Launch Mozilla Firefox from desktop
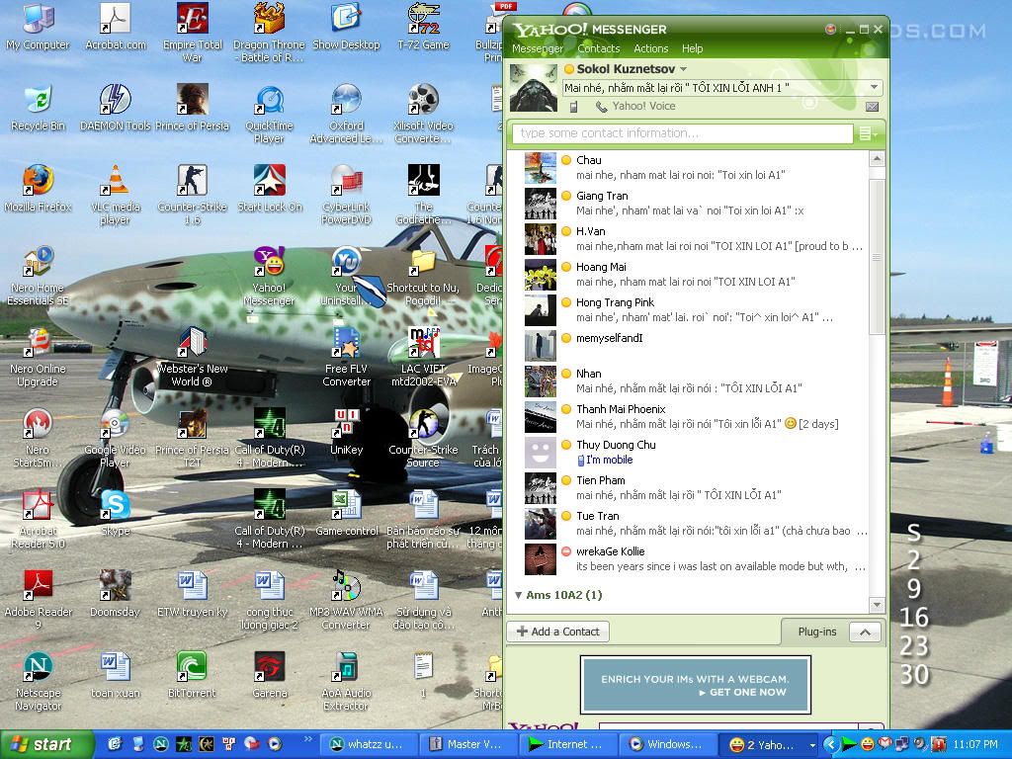 coord(39,189)
